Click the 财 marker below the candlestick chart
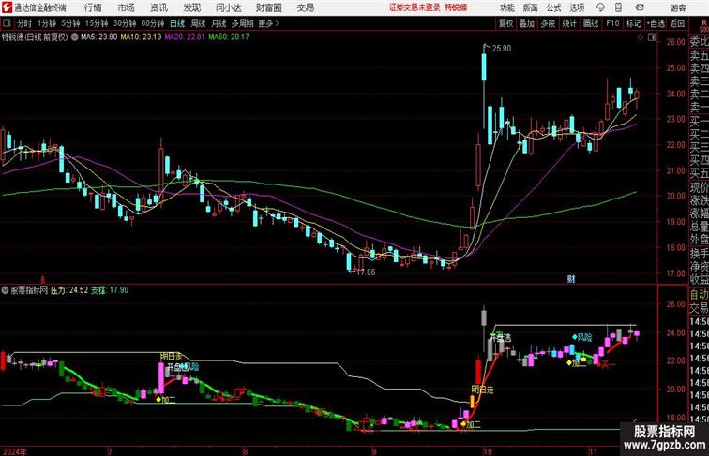The image size is (709, 456). pos(570,279)
